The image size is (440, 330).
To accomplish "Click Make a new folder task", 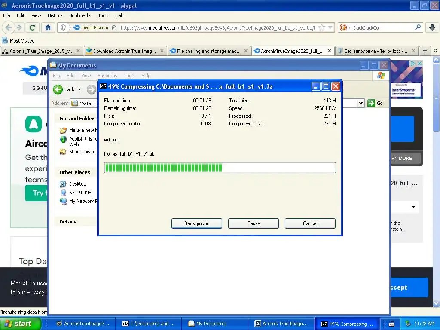I will tap(79, 130).
